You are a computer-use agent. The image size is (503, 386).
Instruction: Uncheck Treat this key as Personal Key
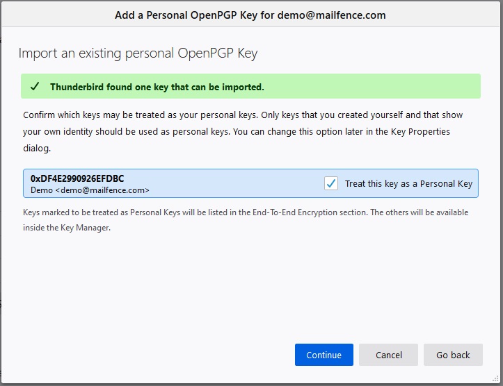pyautogui.click(x=330, y=183)
